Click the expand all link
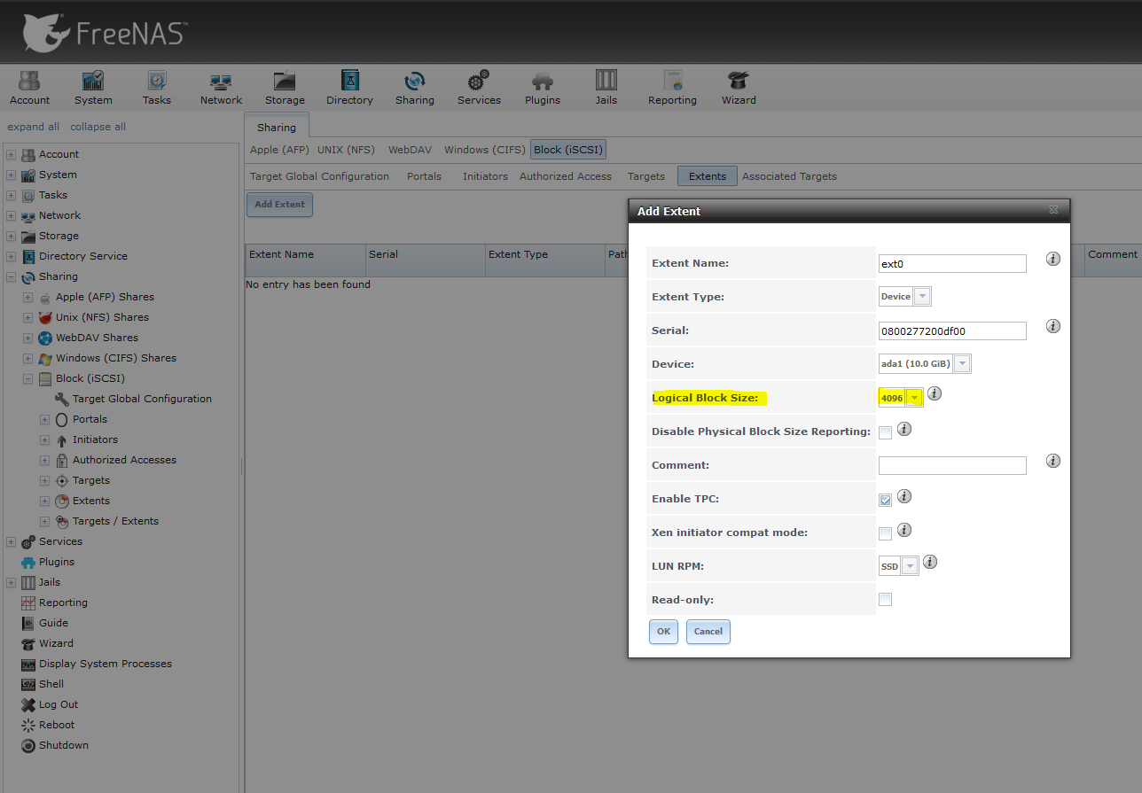Viewport: 1142px width, 793px height. (x=34, y=127)
